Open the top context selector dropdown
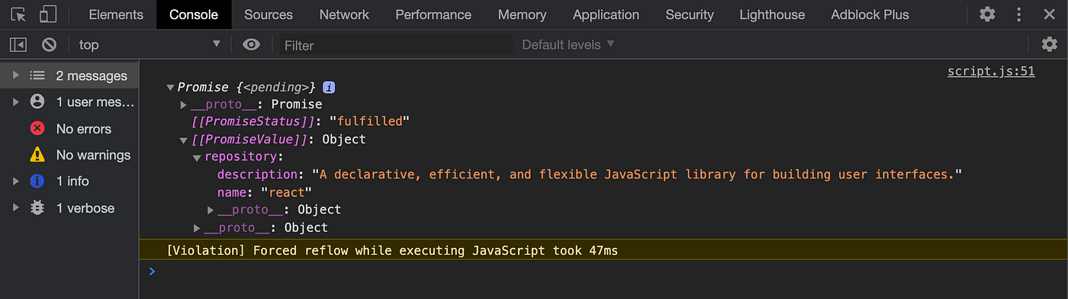 (x=150, y=45)
